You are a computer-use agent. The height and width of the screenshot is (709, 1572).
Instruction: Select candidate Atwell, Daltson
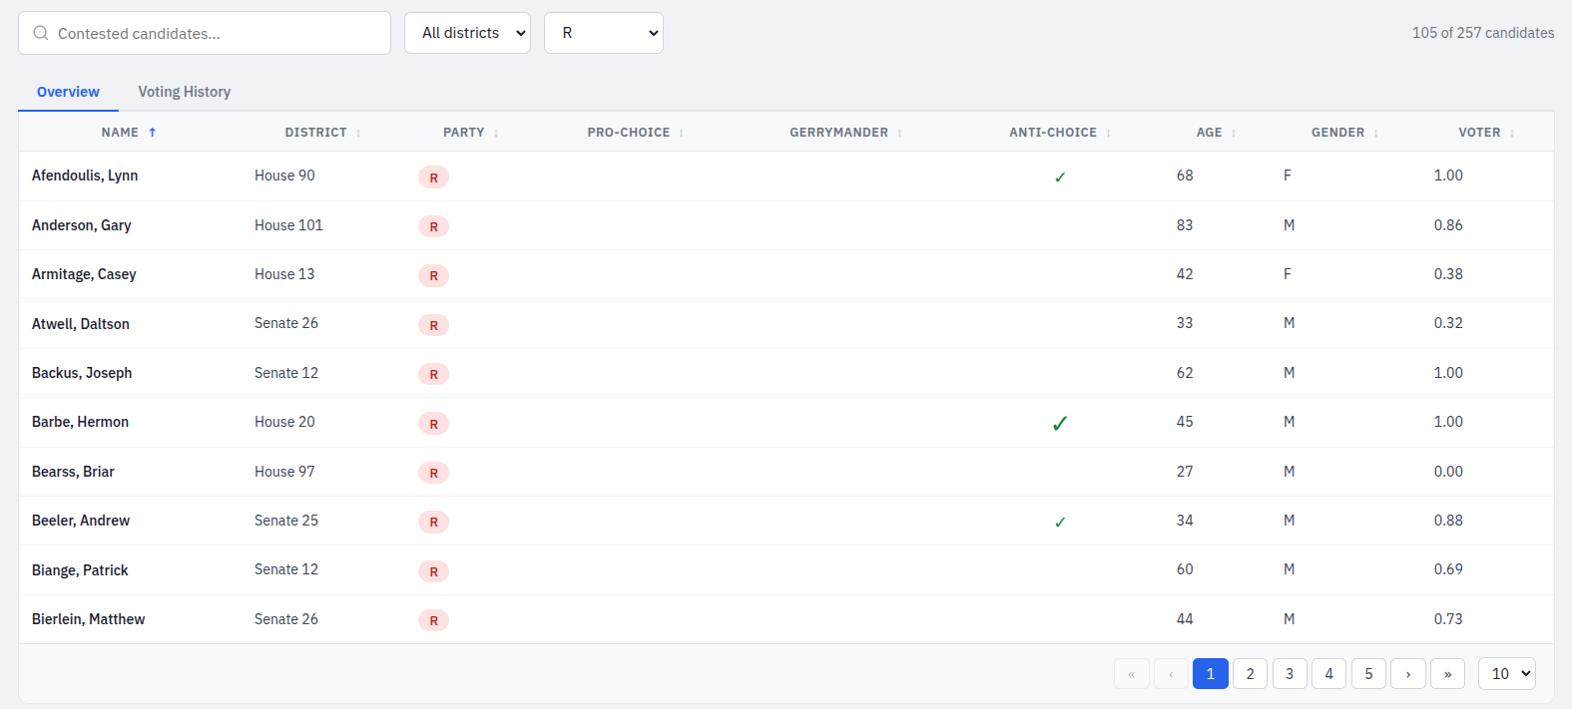click(81, 324)
